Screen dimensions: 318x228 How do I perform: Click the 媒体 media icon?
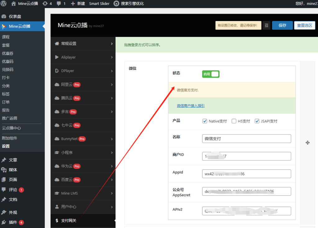point(4,170)
